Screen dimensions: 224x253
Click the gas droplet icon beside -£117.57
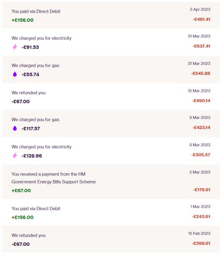pyautogui.click(x=15, y=128)
